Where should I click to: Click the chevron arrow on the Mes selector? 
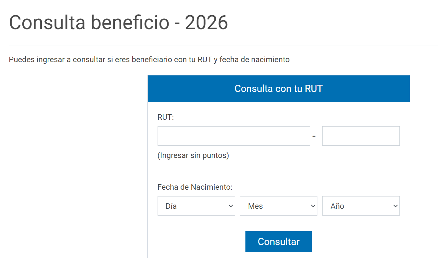point(313,206)
